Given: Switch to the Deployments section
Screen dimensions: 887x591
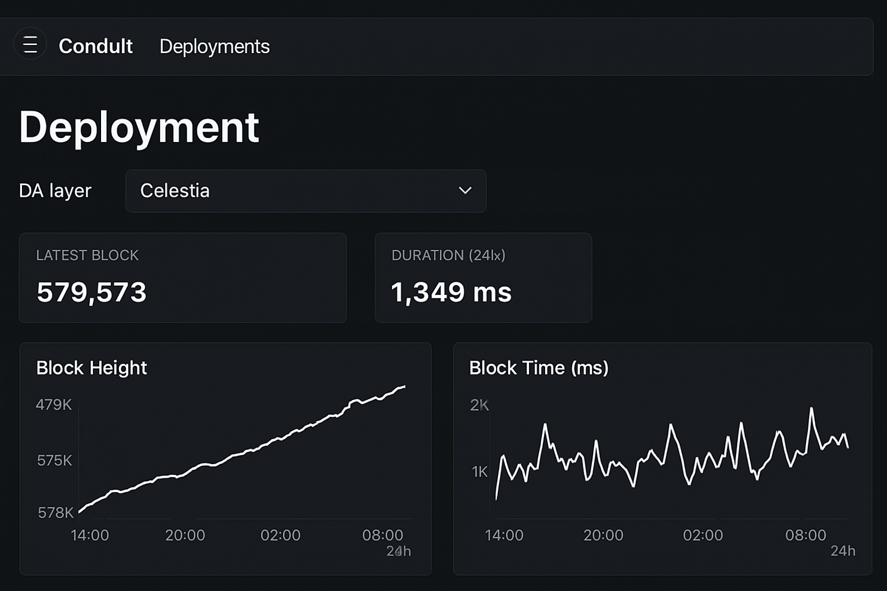Looking at the screenshot, I should (x=214, y=46).
